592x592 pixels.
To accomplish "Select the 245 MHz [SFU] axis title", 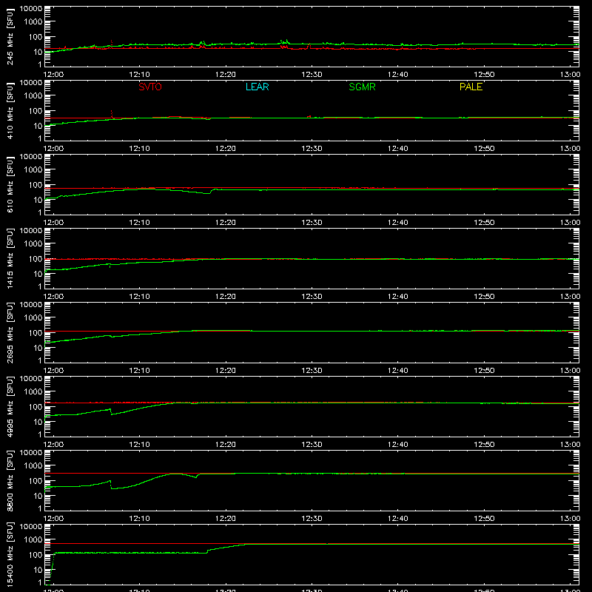I will pos(10,36).
